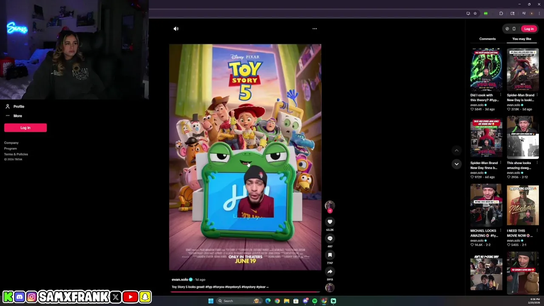Open Microsoft Edge from the taskbar
This screenshot has height=306, width=544.
click(x=268, y=301)
